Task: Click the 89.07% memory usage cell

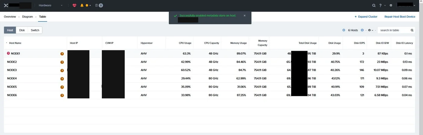Action: (241, 53)
